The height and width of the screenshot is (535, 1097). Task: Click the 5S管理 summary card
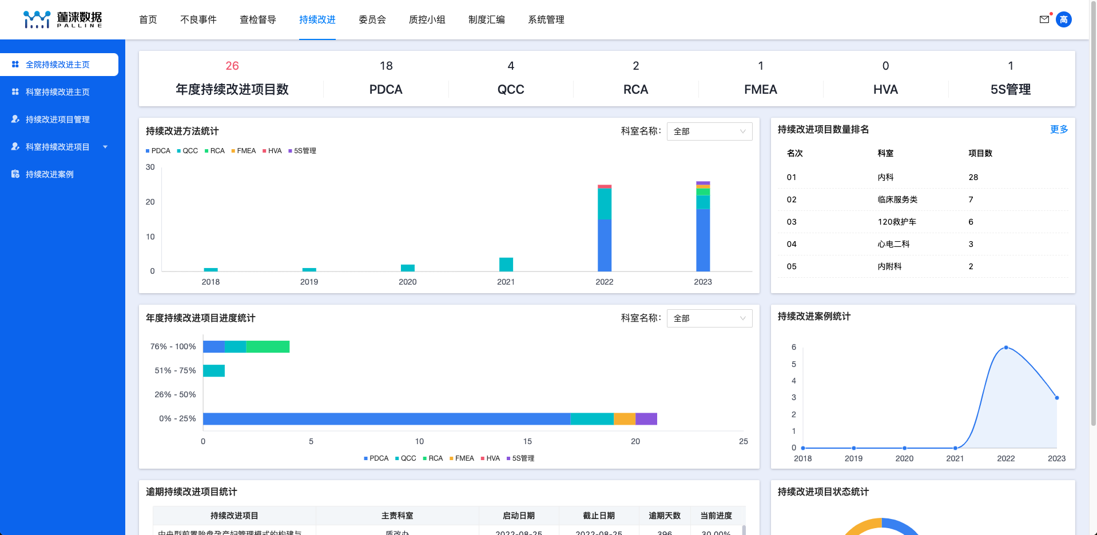click(x=1011, y=78)
